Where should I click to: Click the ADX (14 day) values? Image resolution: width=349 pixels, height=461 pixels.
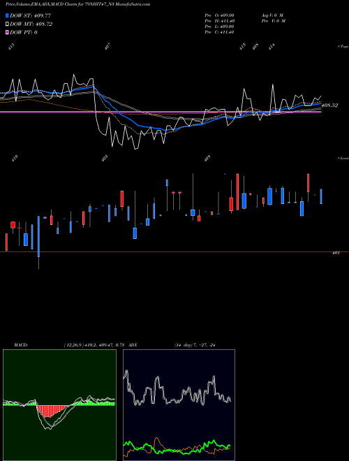[195, 345]
